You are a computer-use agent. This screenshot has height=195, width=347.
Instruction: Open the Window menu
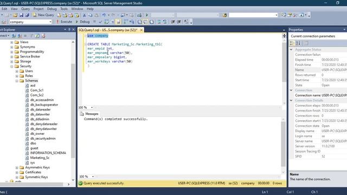click(77, 9)
